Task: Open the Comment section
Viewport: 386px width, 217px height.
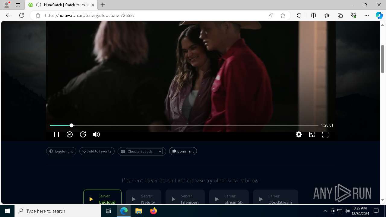Action: pos(183,151)
